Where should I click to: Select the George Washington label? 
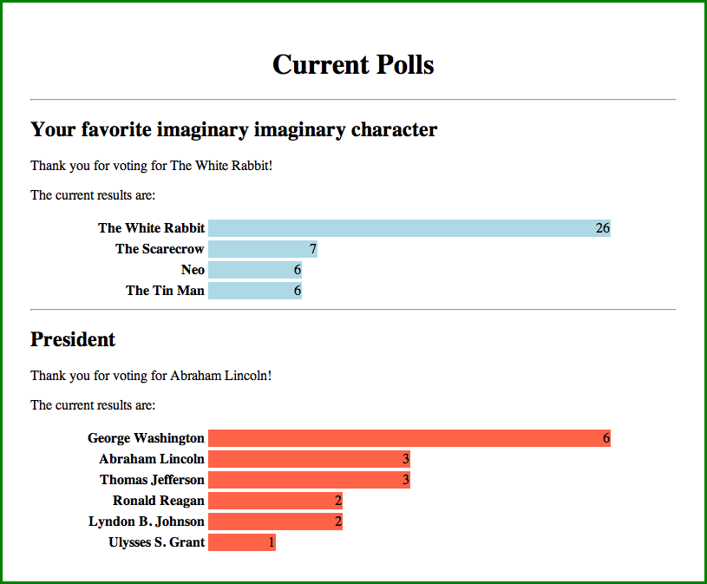146,438
